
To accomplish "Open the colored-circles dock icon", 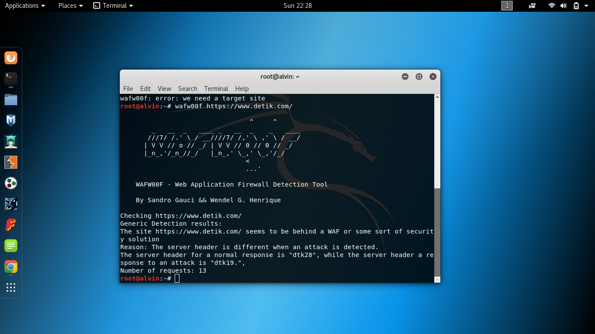I will 11,183.
